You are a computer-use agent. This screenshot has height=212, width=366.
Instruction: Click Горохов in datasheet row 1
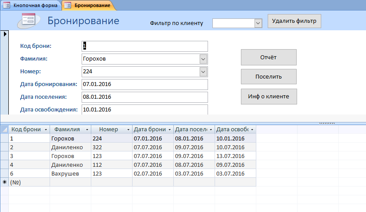71,138
